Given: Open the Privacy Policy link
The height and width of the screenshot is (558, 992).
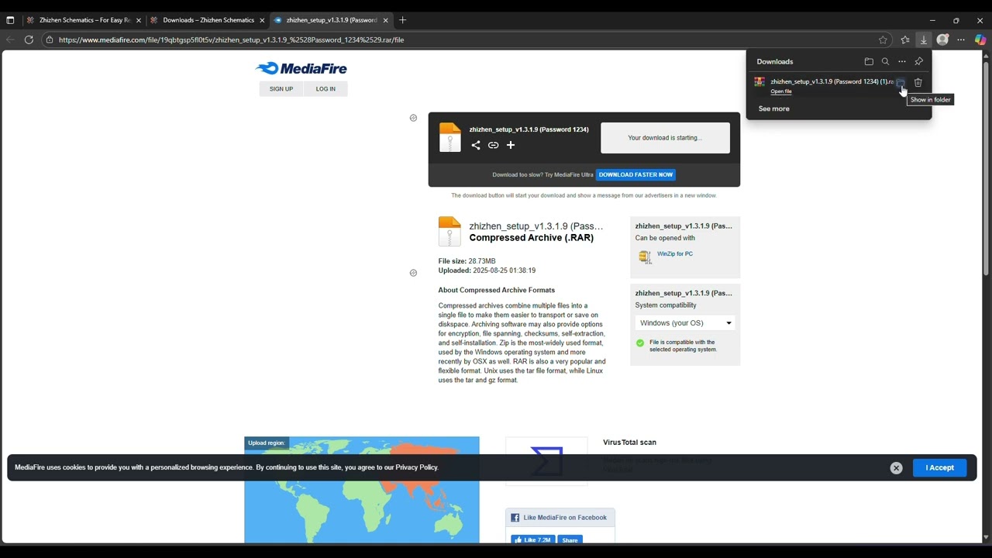Looking at the screenshot, I should point(417,467).
